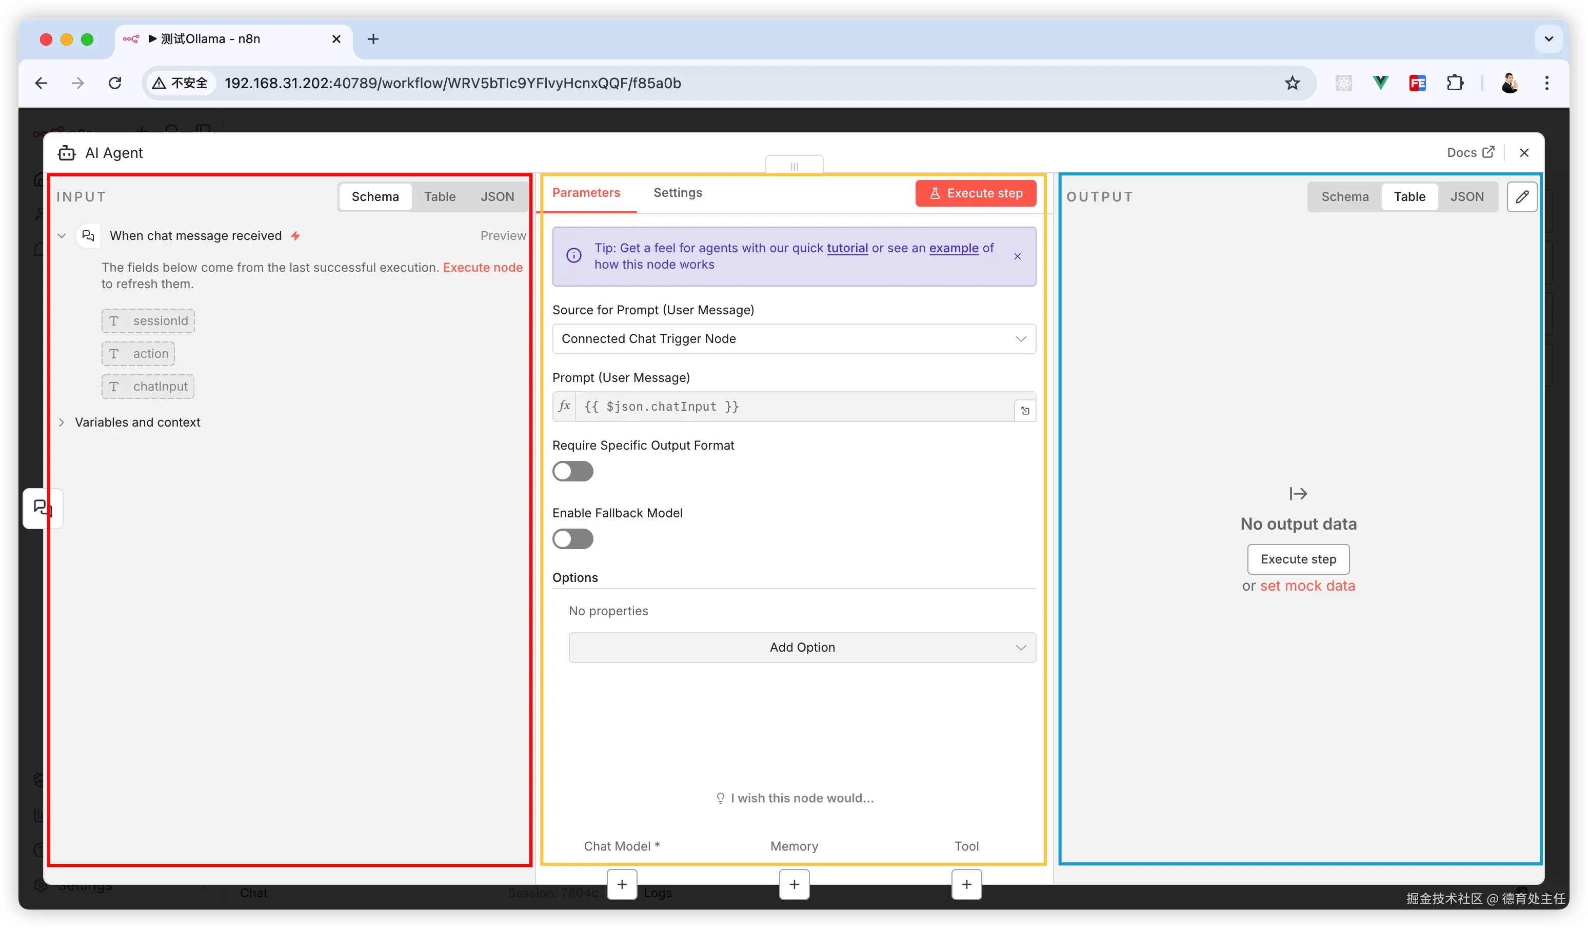Add a Memory with its plus button
This screenshot has width=1588, height=928.
[794, 884]
